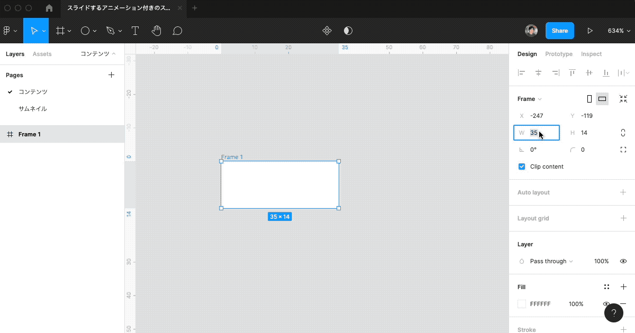Select the スライドするアニメーション file tab
The width and height of the screenshot is (635, 333).
pos(124,8)
